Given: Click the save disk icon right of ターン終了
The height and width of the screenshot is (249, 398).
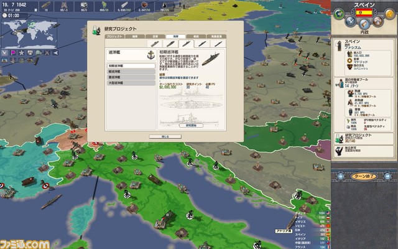Looking at the screenshot, I should click(387, 176).
